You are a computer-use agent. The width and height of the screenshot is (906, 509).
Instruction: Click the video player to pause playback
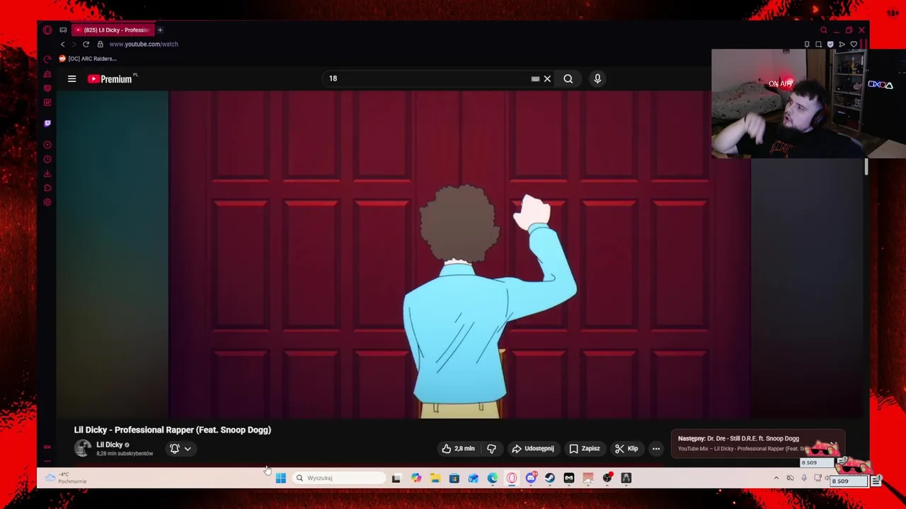(460, 255)
